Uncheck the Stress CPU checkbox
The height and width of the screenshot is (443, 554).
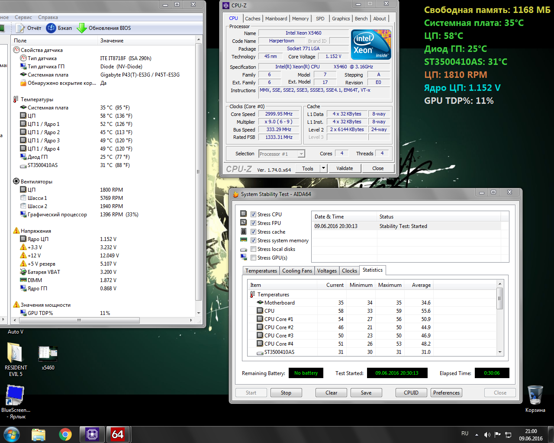(254, 214)
